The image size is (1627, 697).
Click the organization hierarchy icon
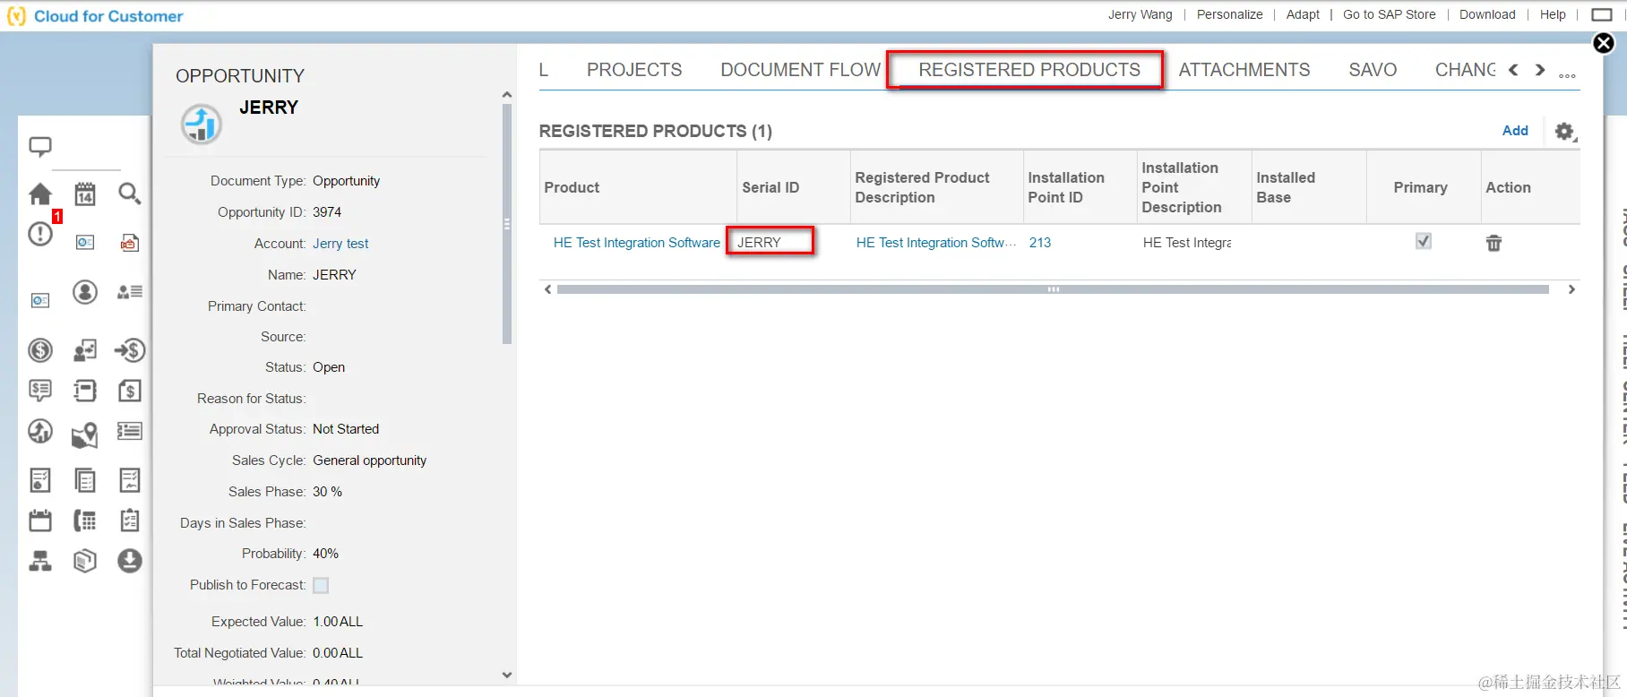(x=40, y=561)
